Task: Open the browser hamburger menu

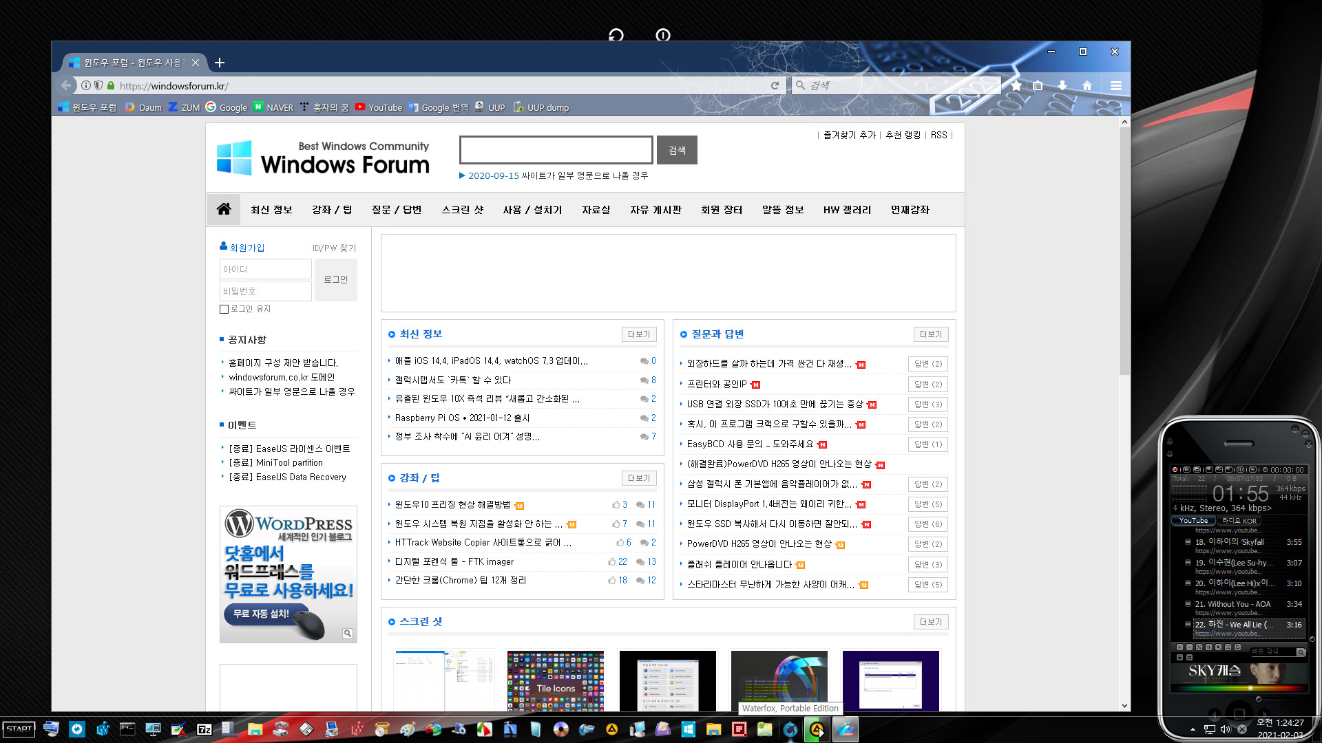Action: tap(1116, 85)
